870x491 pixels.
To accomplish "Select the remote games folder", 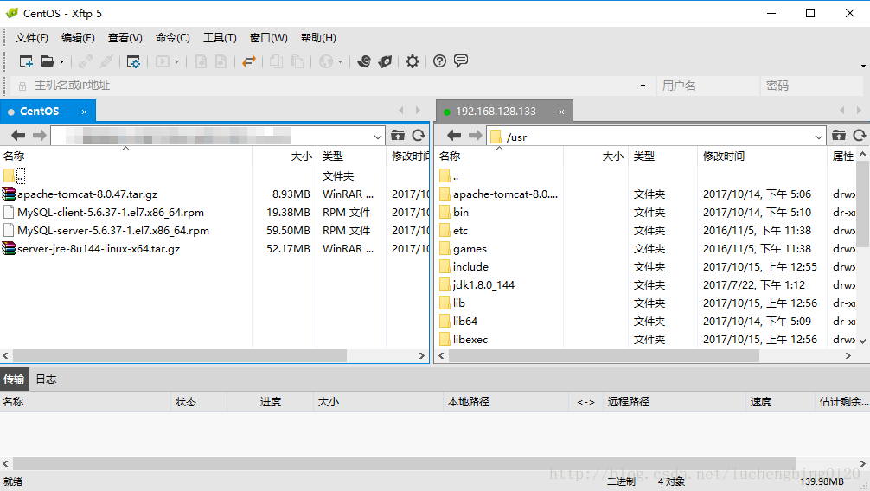I will 470,249.
